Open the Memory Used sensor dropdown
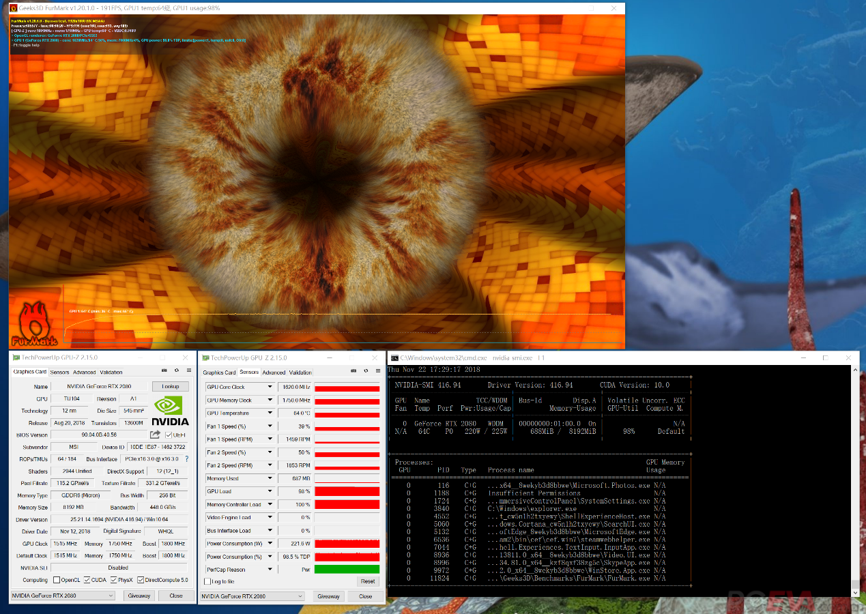The image size is (866, 614). (x=270, y=478)
